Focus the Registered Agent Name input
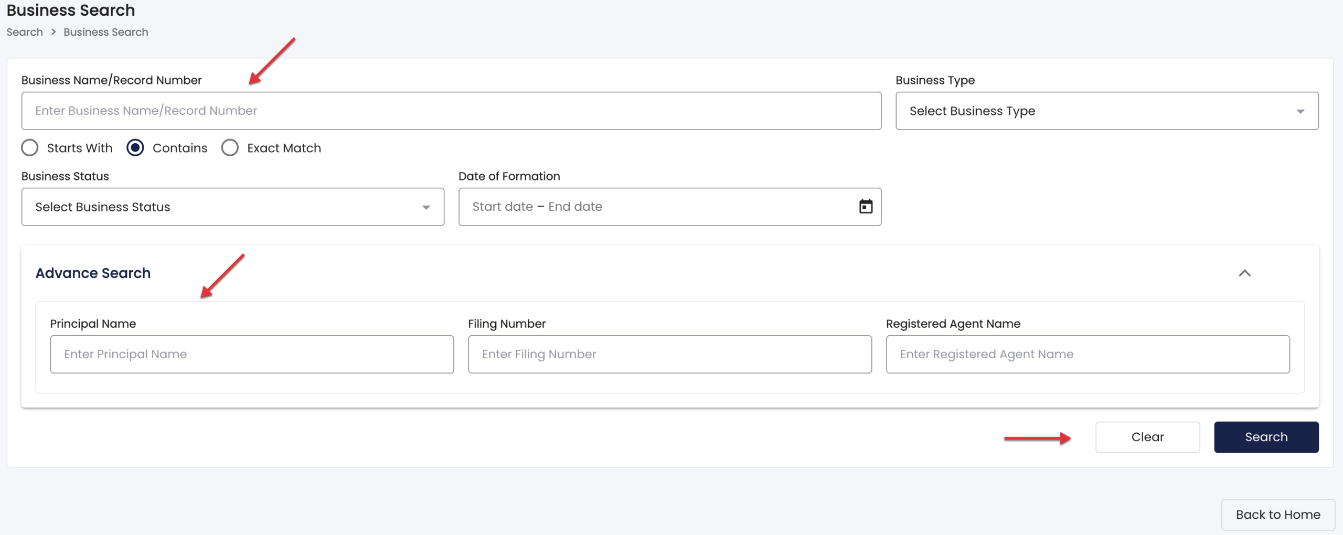 [1088, 354]
